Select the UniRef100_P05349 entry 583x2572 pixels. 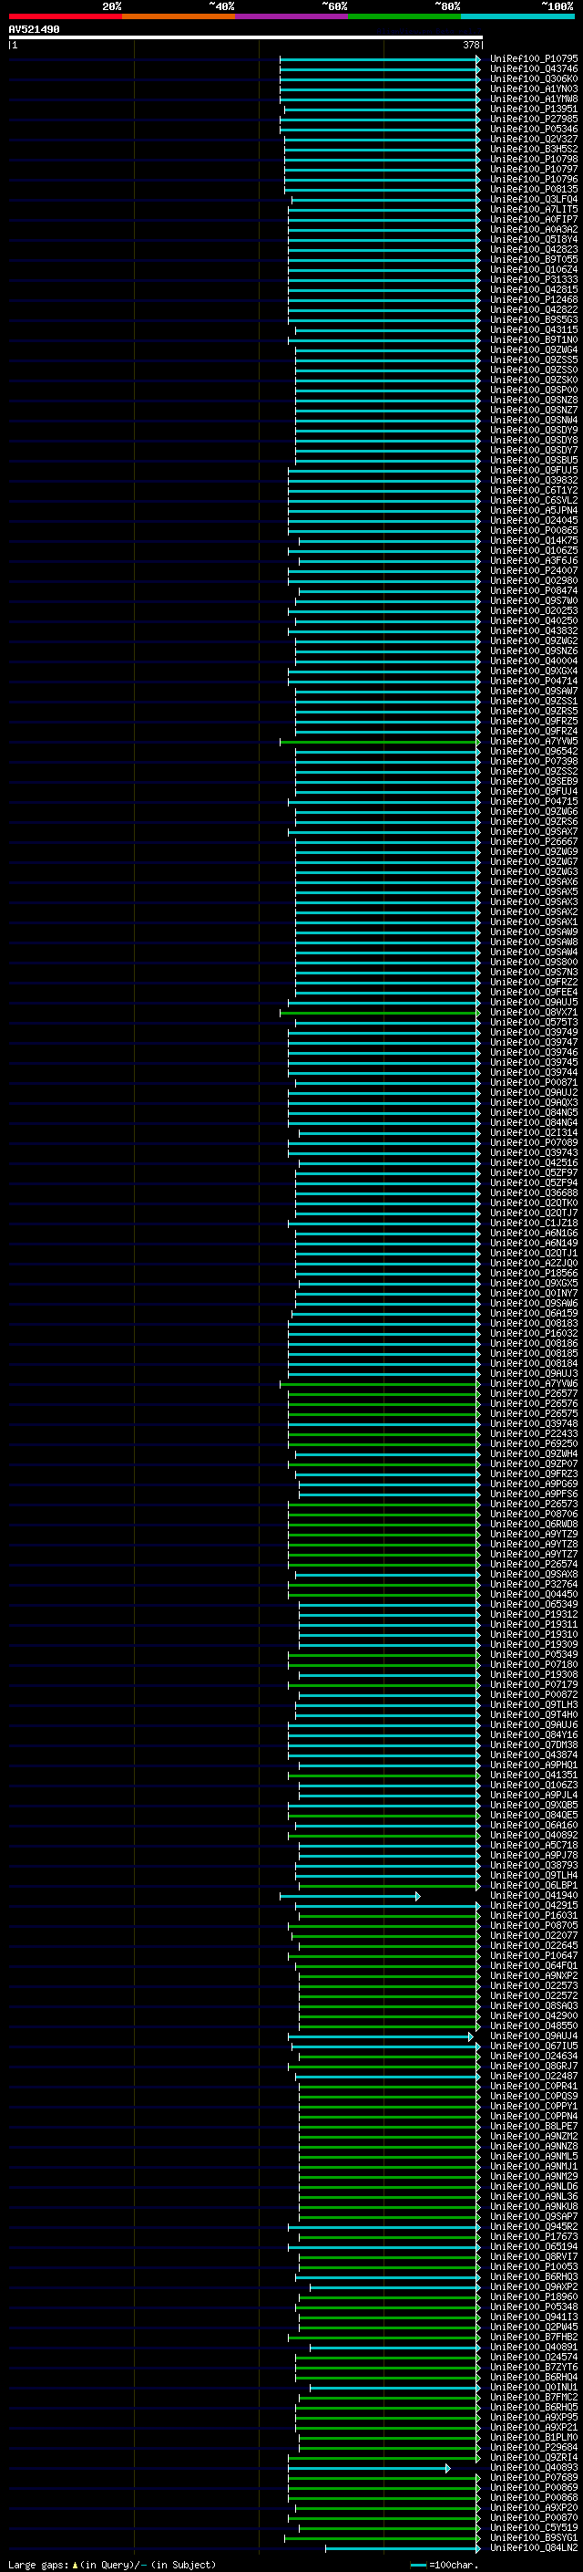(x=534, y=1654)
